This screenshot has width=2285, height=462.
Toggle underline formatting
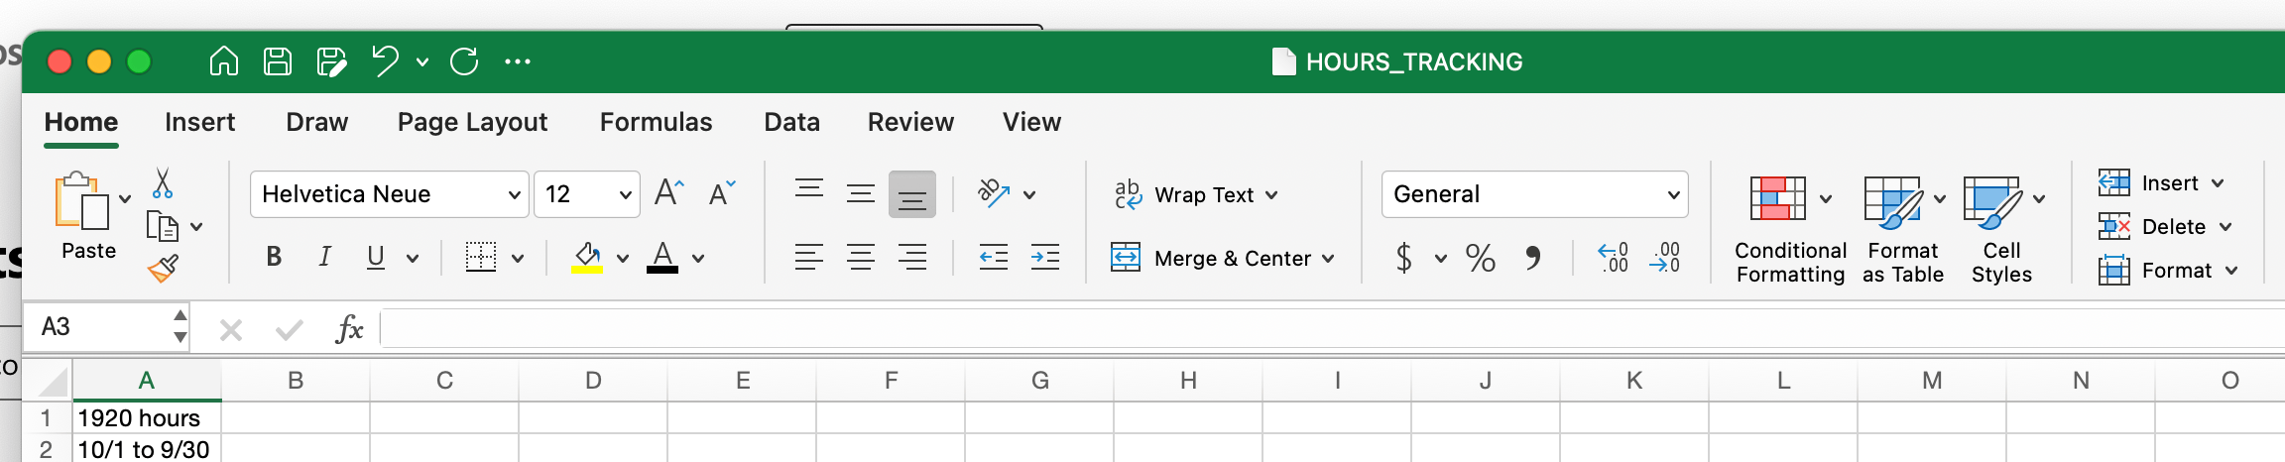point(376,258)
